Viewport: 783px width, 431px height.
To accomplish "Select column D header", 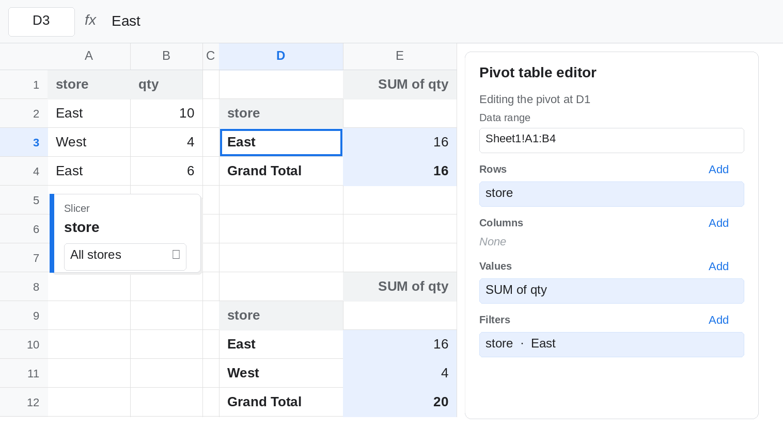I will [x=281, y=56].
